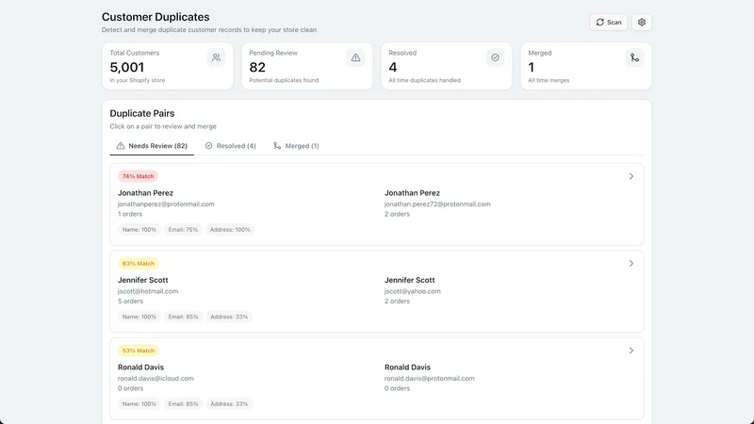Click the jscott@yahoo.com email

point(412,291)
